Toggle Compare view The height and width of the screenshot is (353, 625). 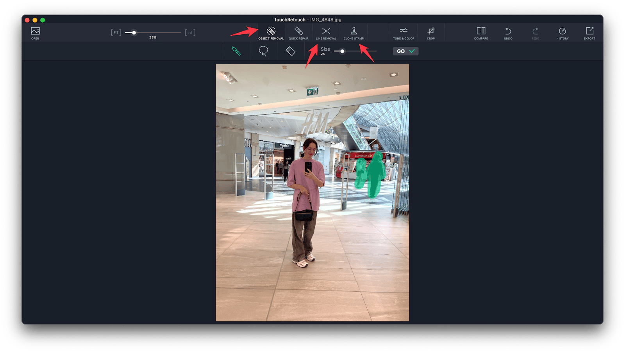481,33
